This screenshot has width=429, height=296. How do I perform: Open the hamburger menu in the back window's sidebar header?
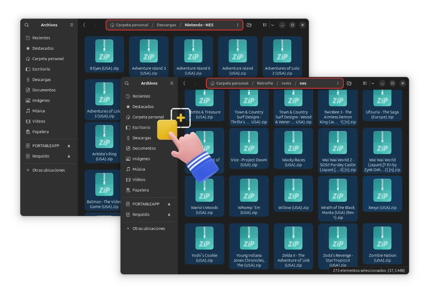point(71,25)
